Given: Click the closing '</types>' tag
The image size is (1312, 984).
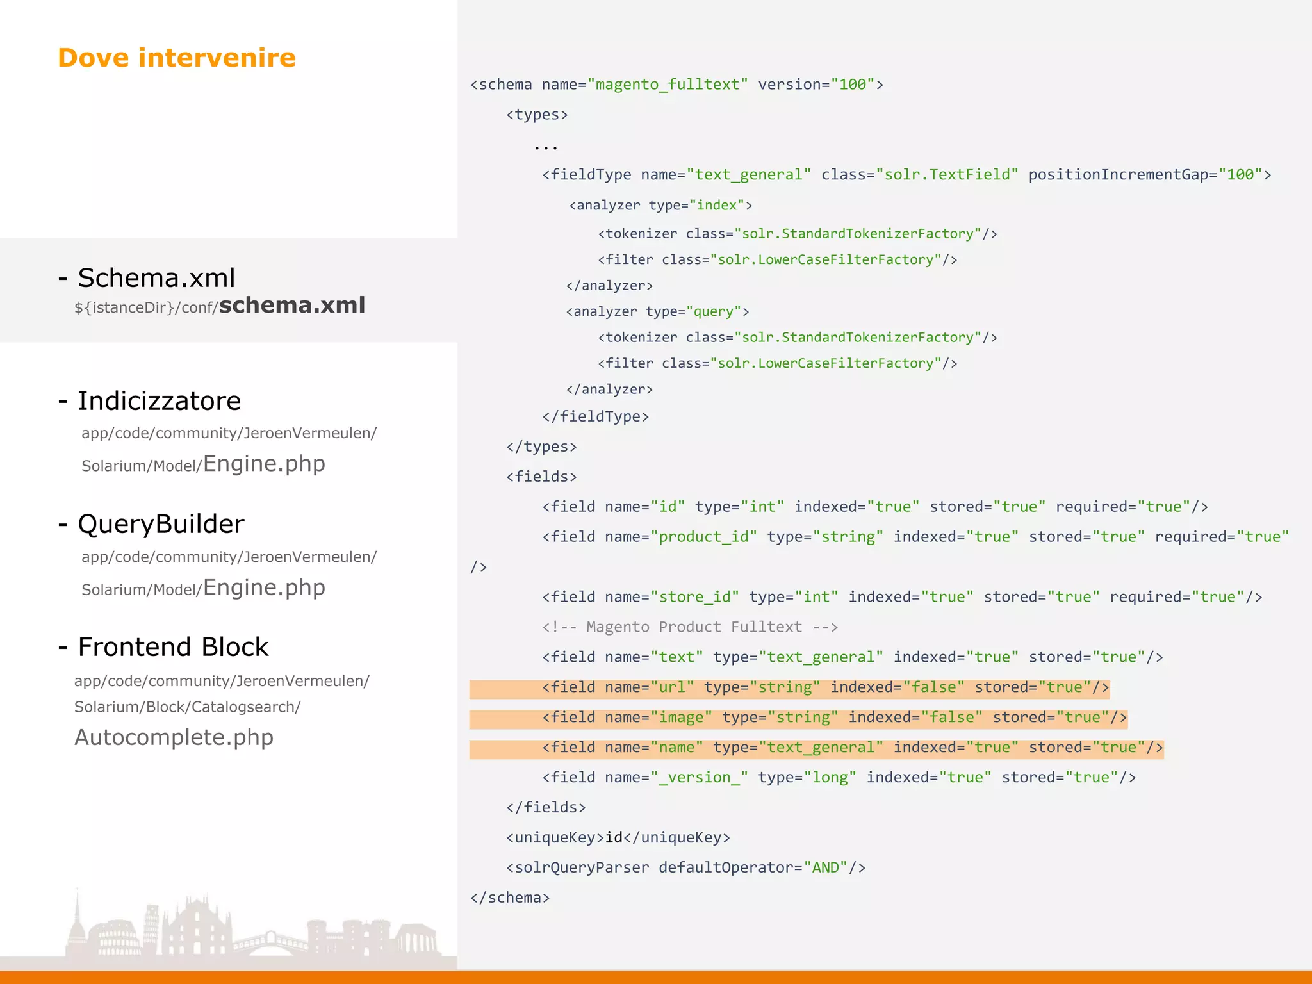Looking at the screenshot, I should tap(541, 447).
